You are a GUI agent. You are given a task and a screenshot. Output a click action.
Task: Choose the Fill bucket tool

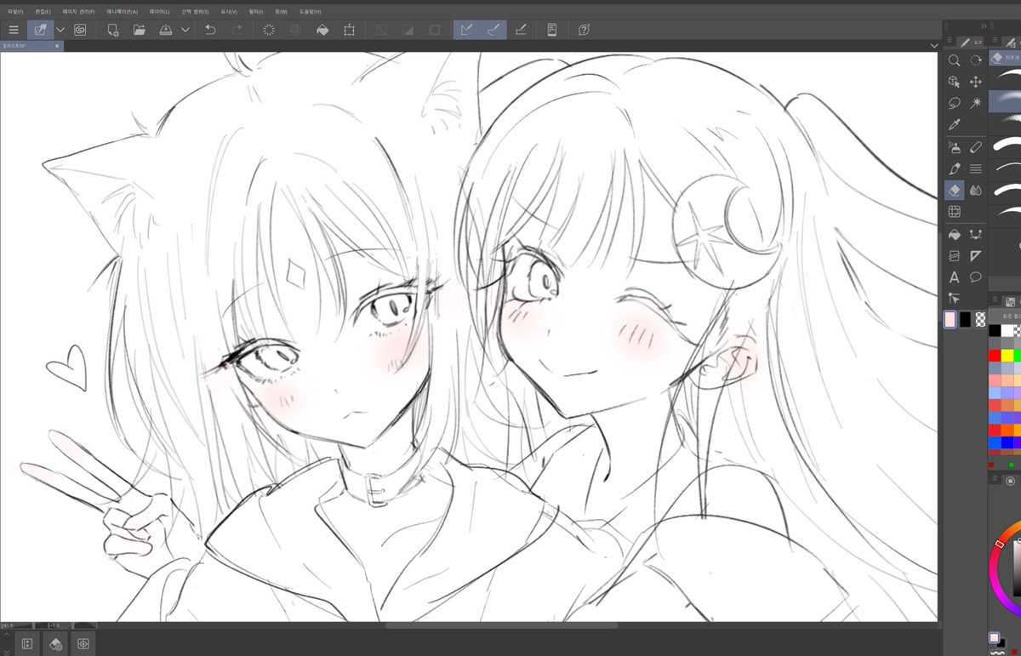click(x=955, y=234)
